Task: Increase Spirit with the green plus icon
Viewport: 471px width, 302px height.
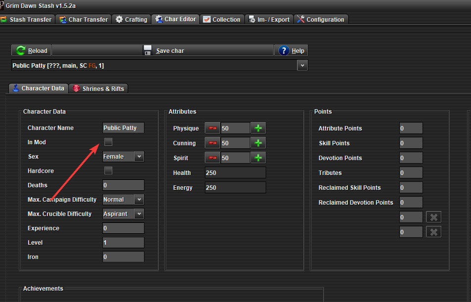Action: [x=258, y=158]
